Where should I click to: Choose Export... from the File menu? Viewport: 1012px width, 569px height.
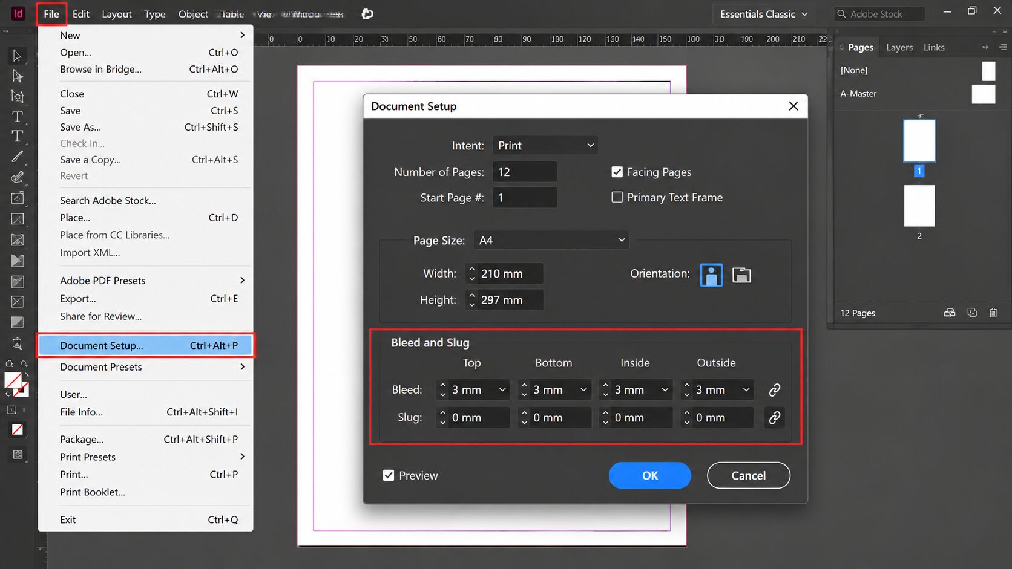tap(145, 299)
